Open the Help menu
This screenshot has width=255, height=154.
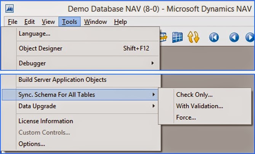(x=120, y=22)
